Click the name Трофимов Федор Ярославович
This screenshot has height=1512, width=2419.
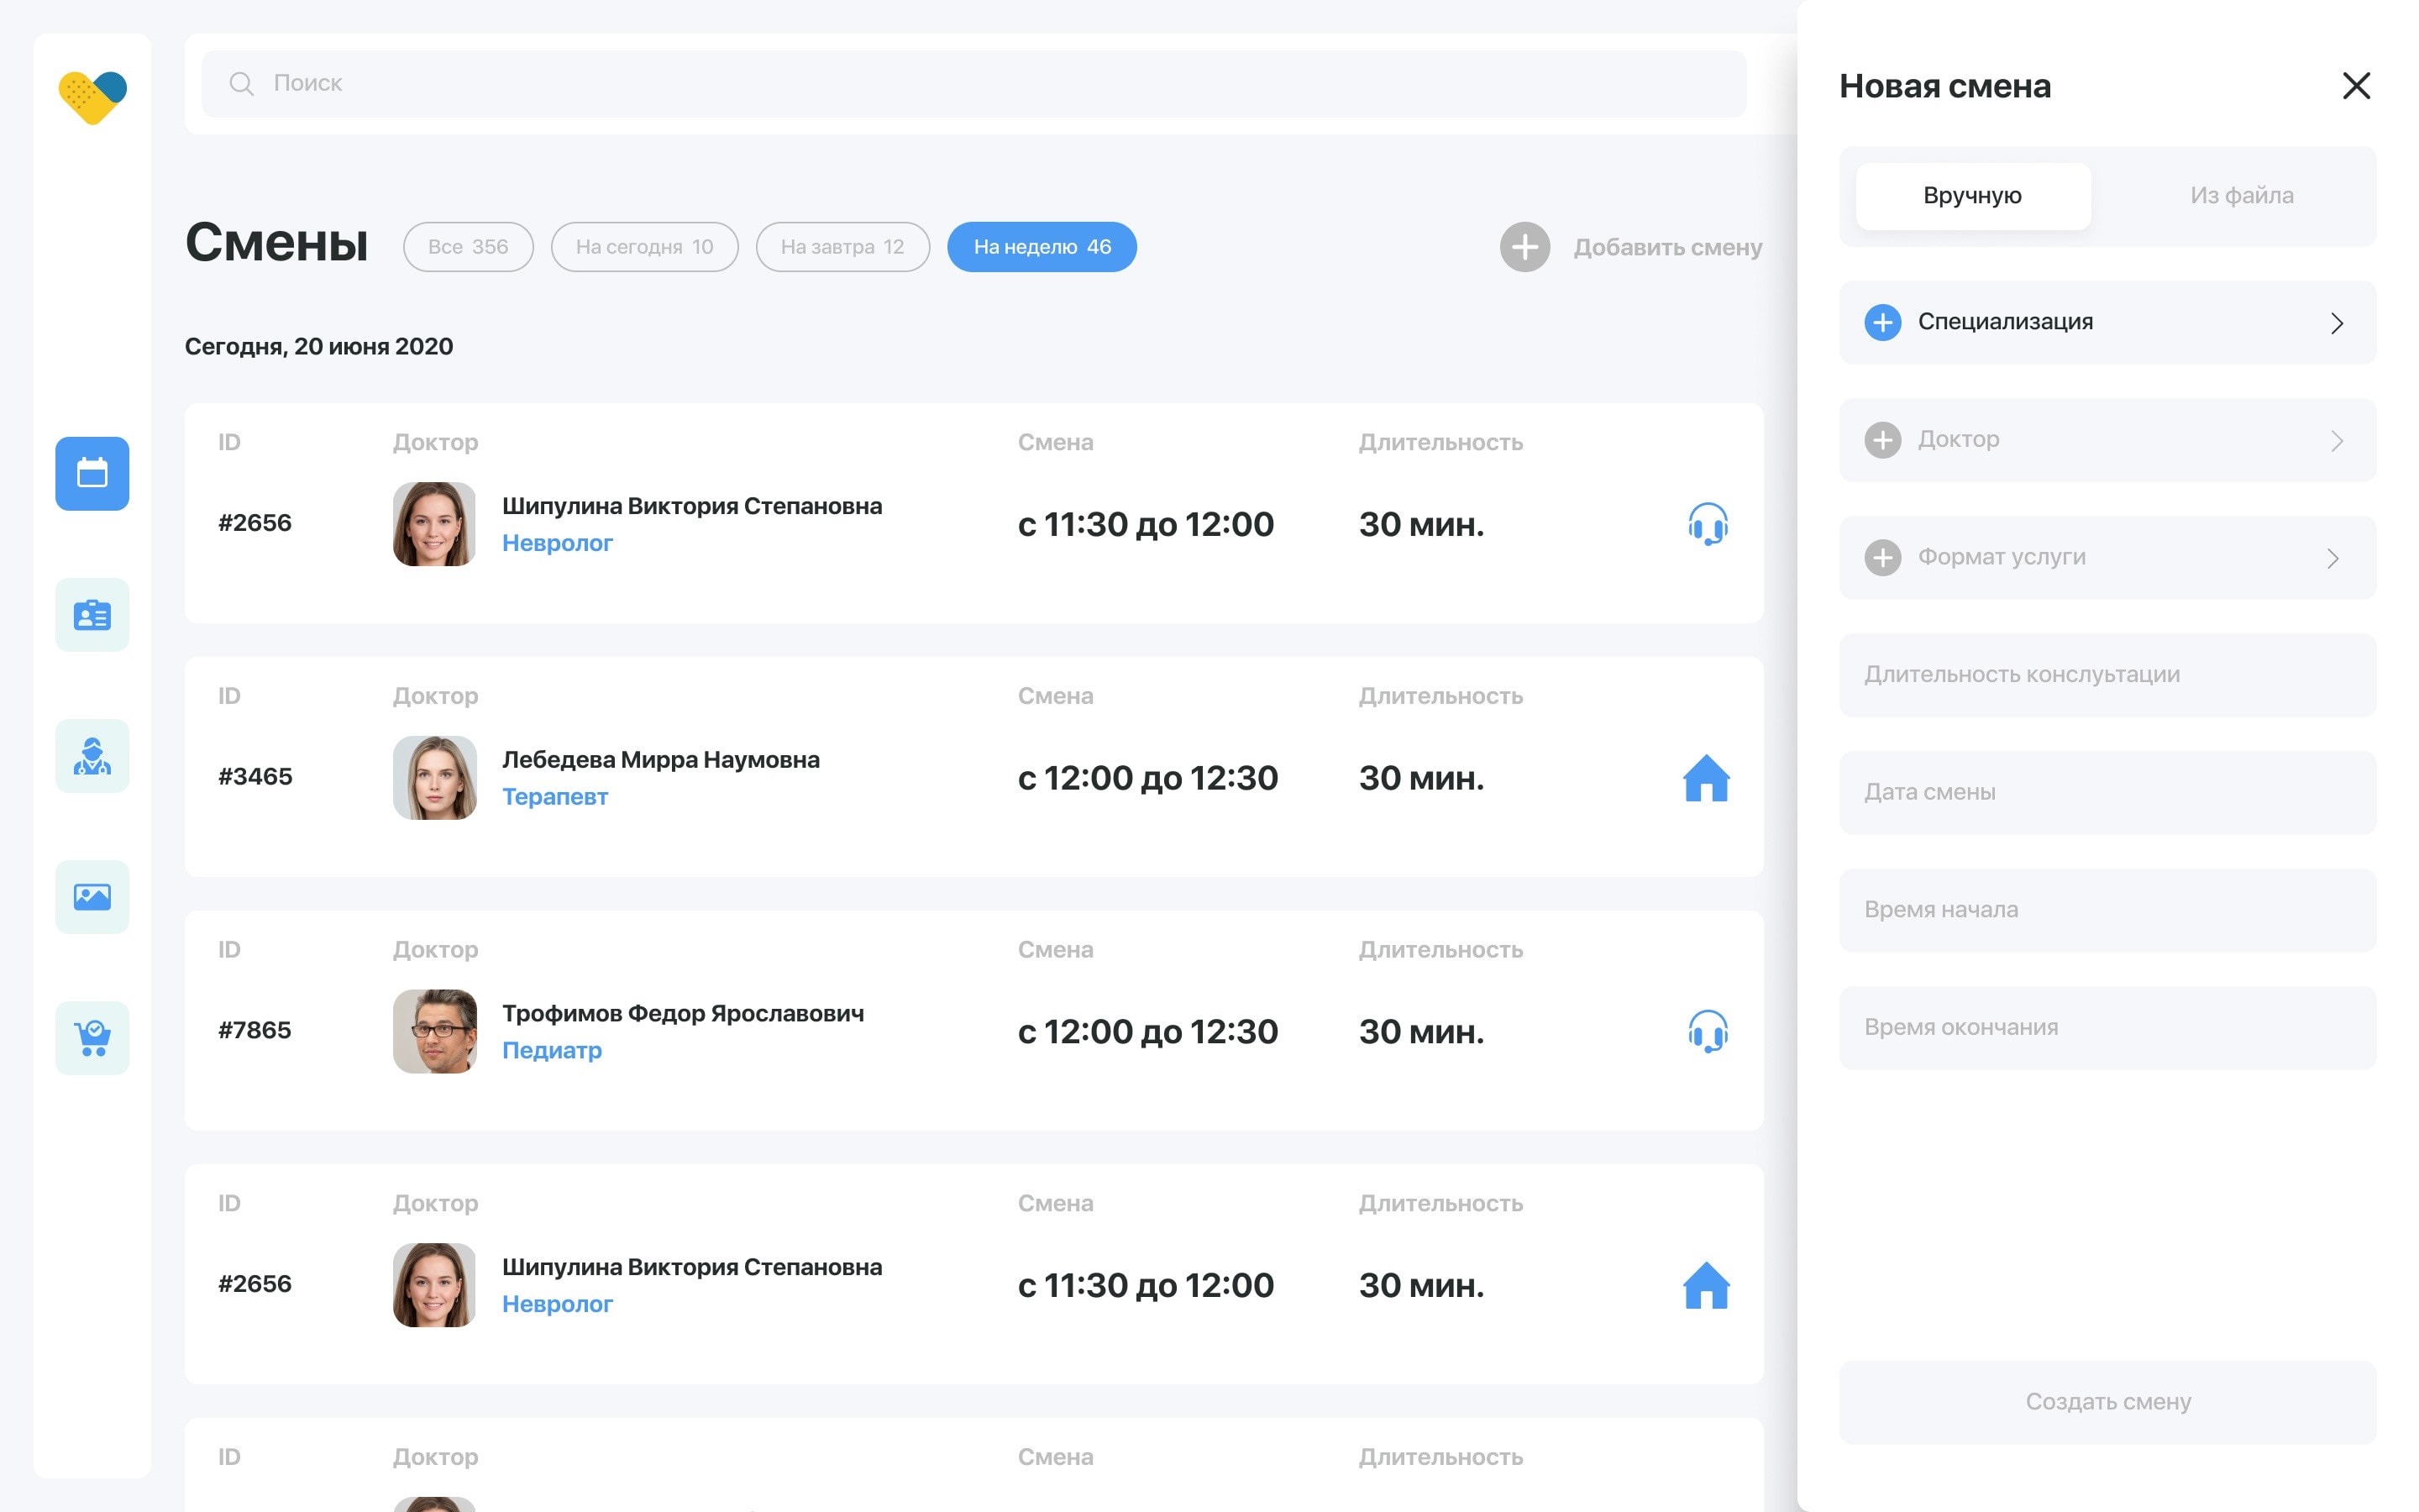tap(683, 1013)
